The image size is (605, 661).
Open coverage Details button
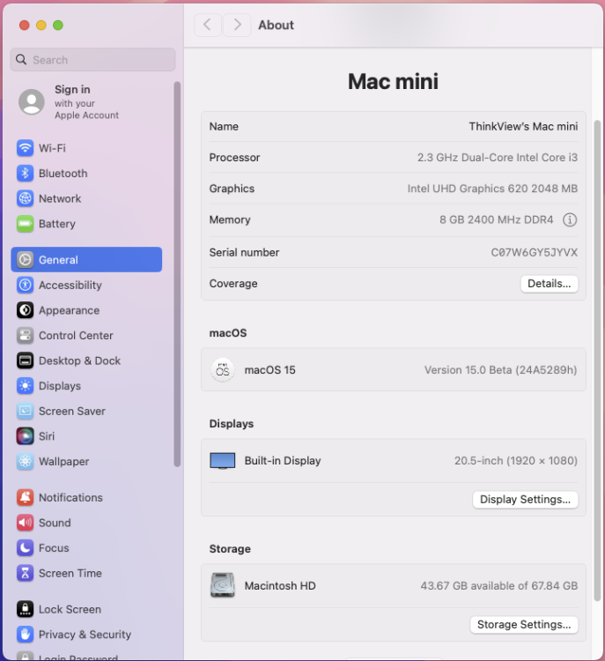point(549,284)
